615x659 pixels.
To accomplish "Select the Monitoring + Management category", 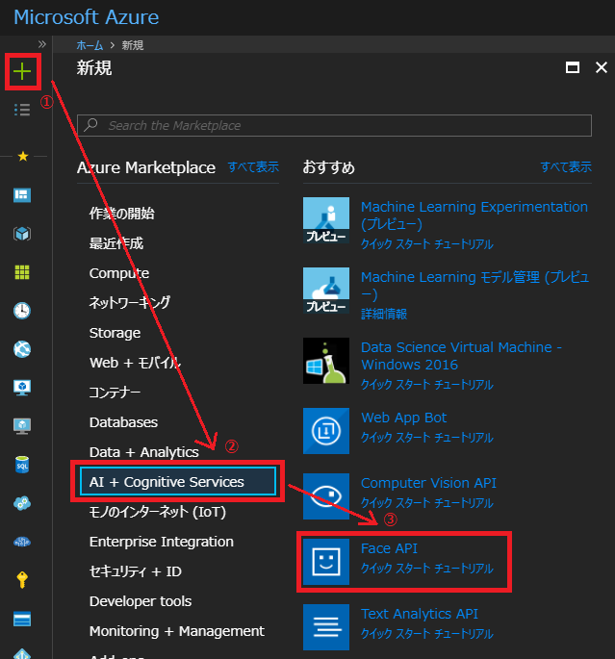I will [x=177, y=631].
